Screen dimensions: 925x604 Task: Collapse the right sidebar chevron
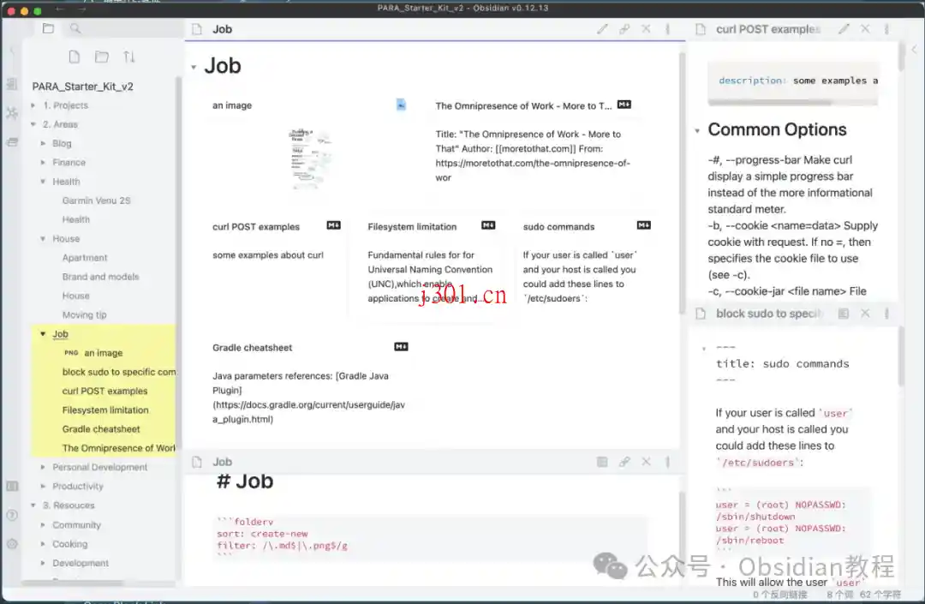coord(915,51)
